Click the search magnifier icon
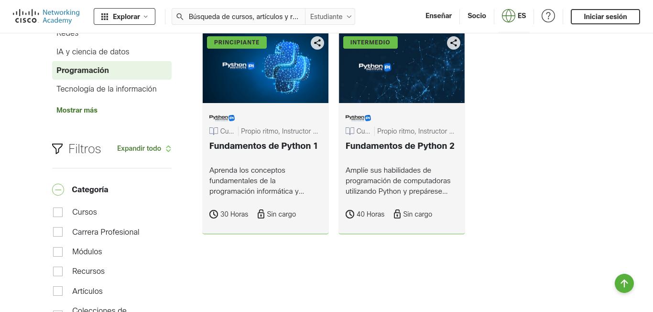This screenshot has width=653, height=312. [x=180, y=17]
